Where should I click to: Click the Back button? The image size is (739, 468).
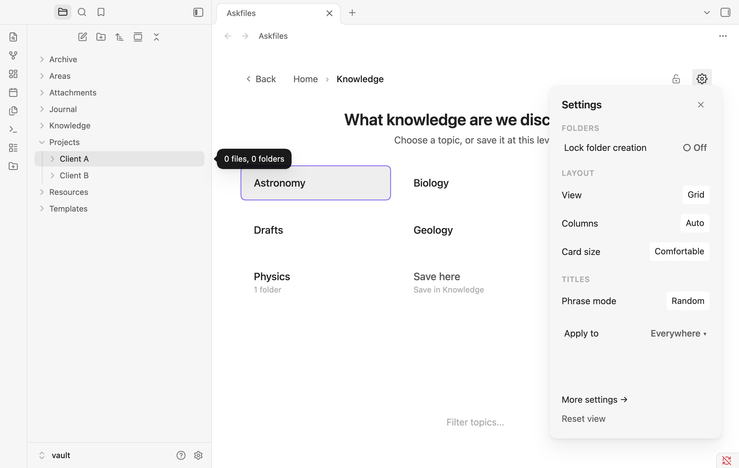pyautogui.click(x=261, y=79)
